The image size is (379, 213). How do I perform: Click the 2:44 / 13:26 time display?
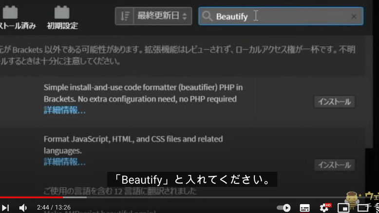pyautogui.click(x=54, y=208)
